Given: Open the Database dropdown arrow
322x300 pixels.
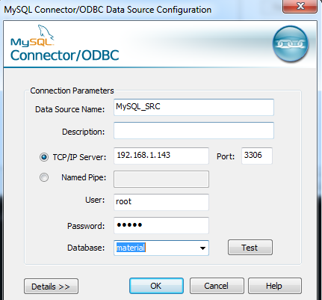Looking at the screenshot, I should pos(202,248).
